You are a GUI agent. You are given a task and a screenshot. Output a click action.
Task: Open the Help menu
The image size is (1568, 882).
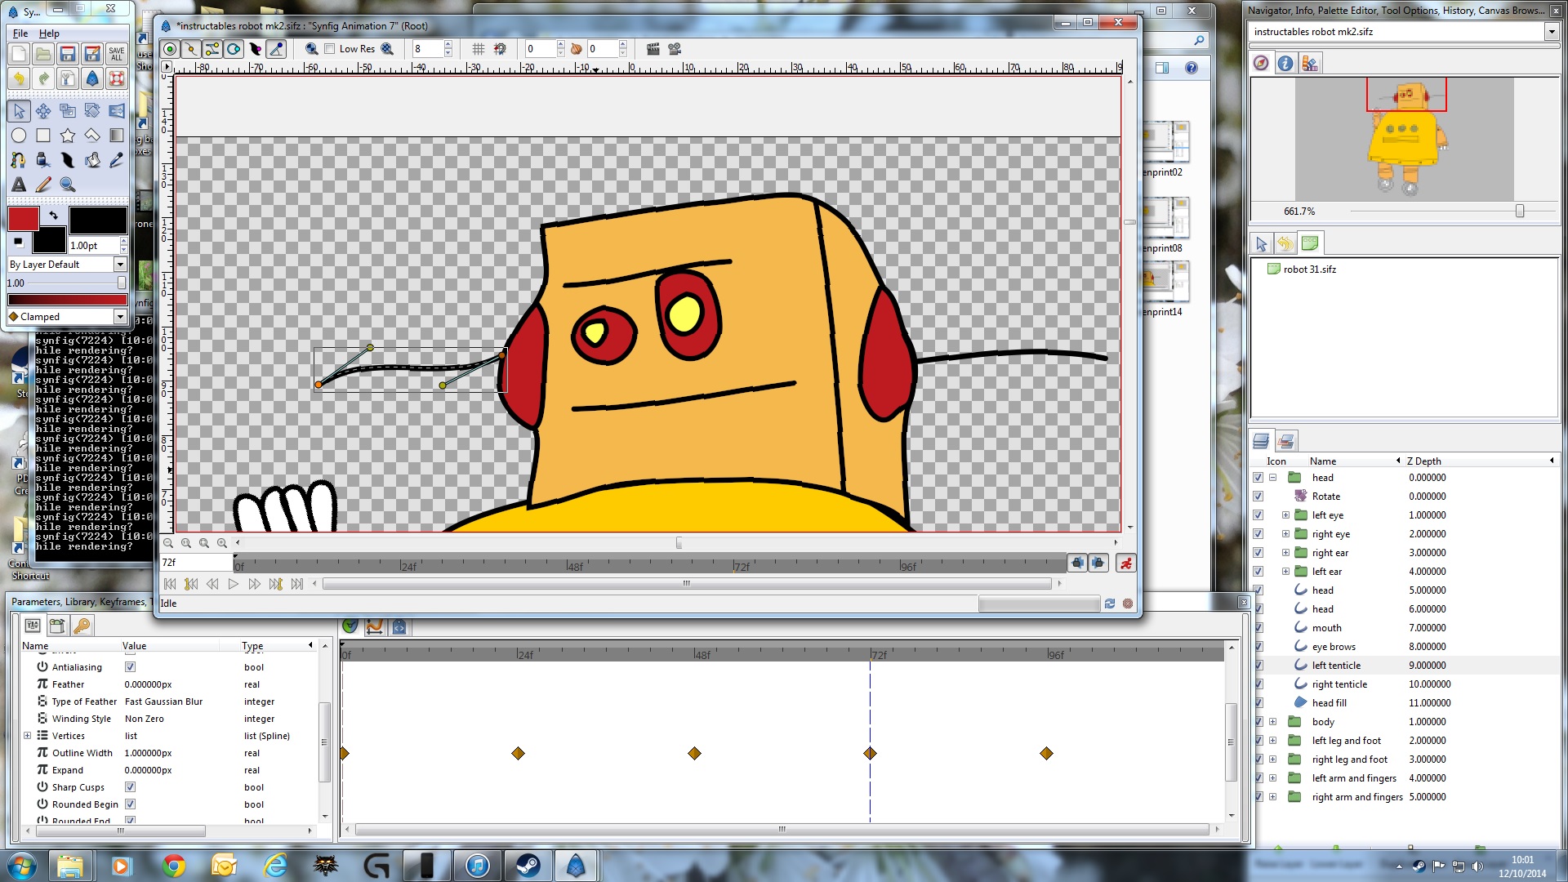pyautogui.click(x=49, y=33)
